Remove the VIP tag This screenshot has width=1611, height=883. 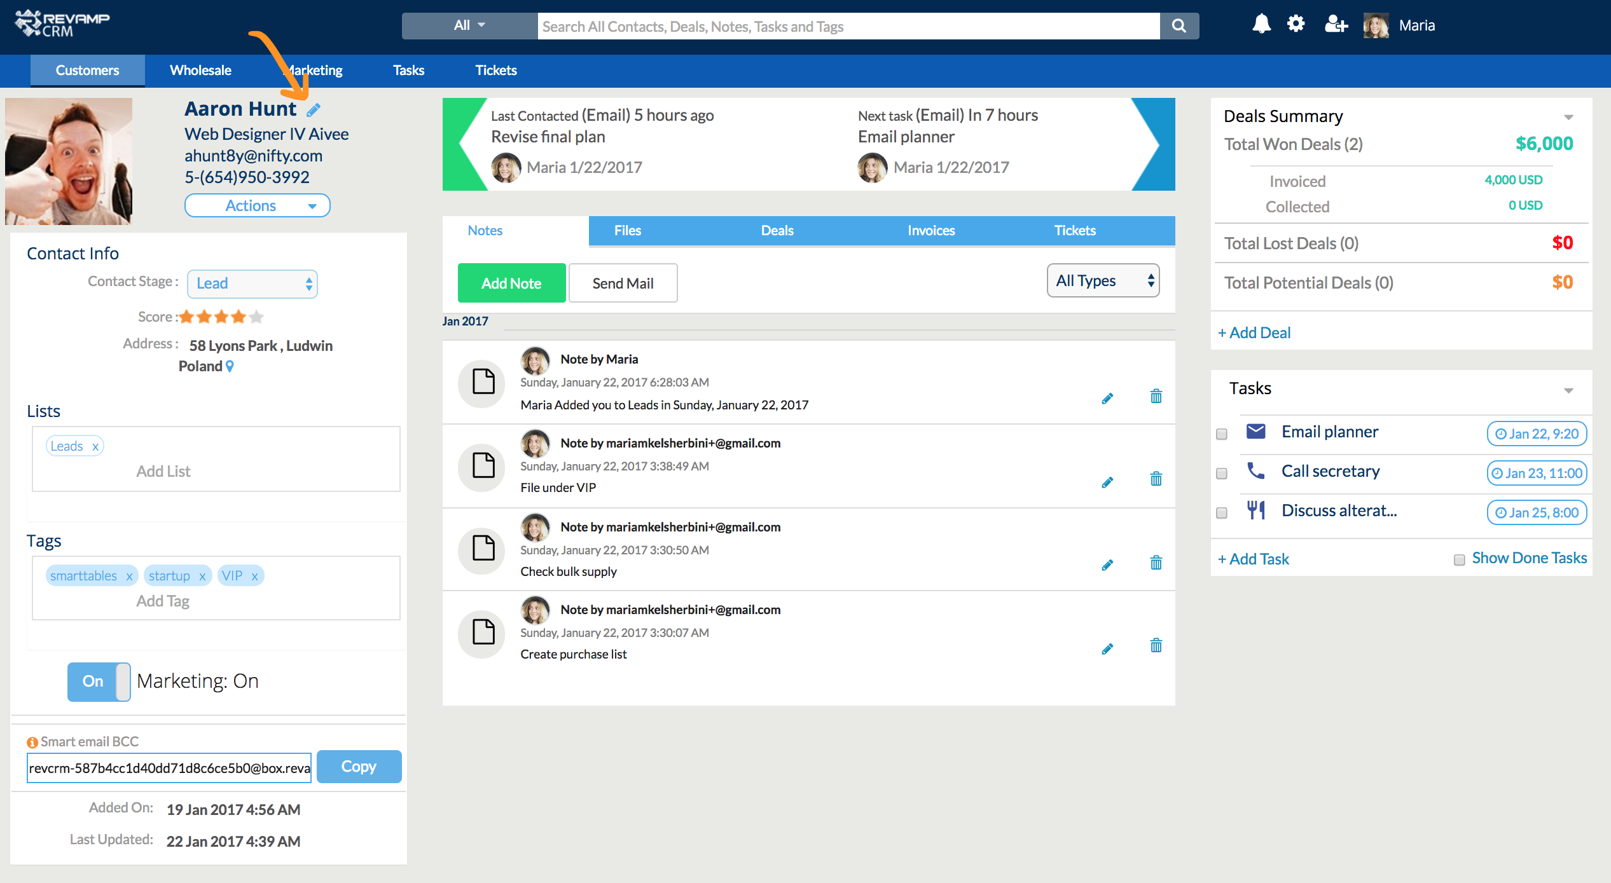[254, 576]
